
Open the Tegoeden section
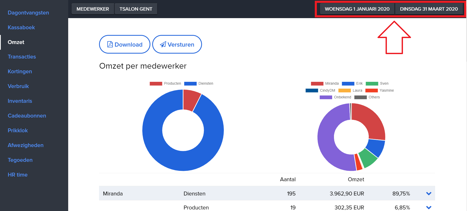click(20, 160)
